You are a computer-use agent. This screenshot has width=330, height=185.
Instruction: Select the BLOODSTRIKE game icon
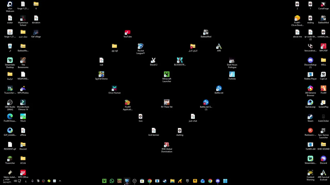180,62
